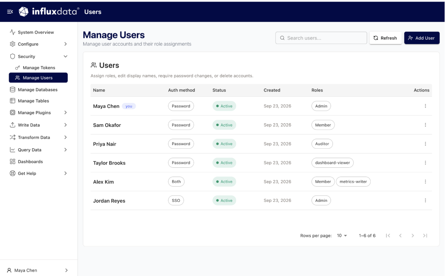Click the magnifier icon in search box
Viewport: 446px width, 276px height.
(282, 38)
